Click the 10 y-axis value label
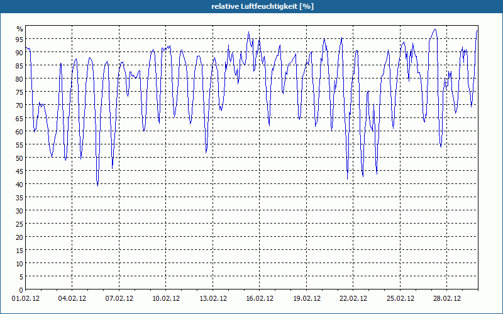The height and width of the screenshot is (314, 503). (19, 264)
